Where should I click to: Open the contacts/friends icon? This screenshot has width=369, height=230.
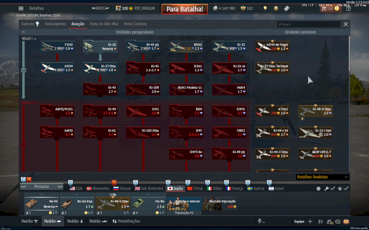point(329,221)
